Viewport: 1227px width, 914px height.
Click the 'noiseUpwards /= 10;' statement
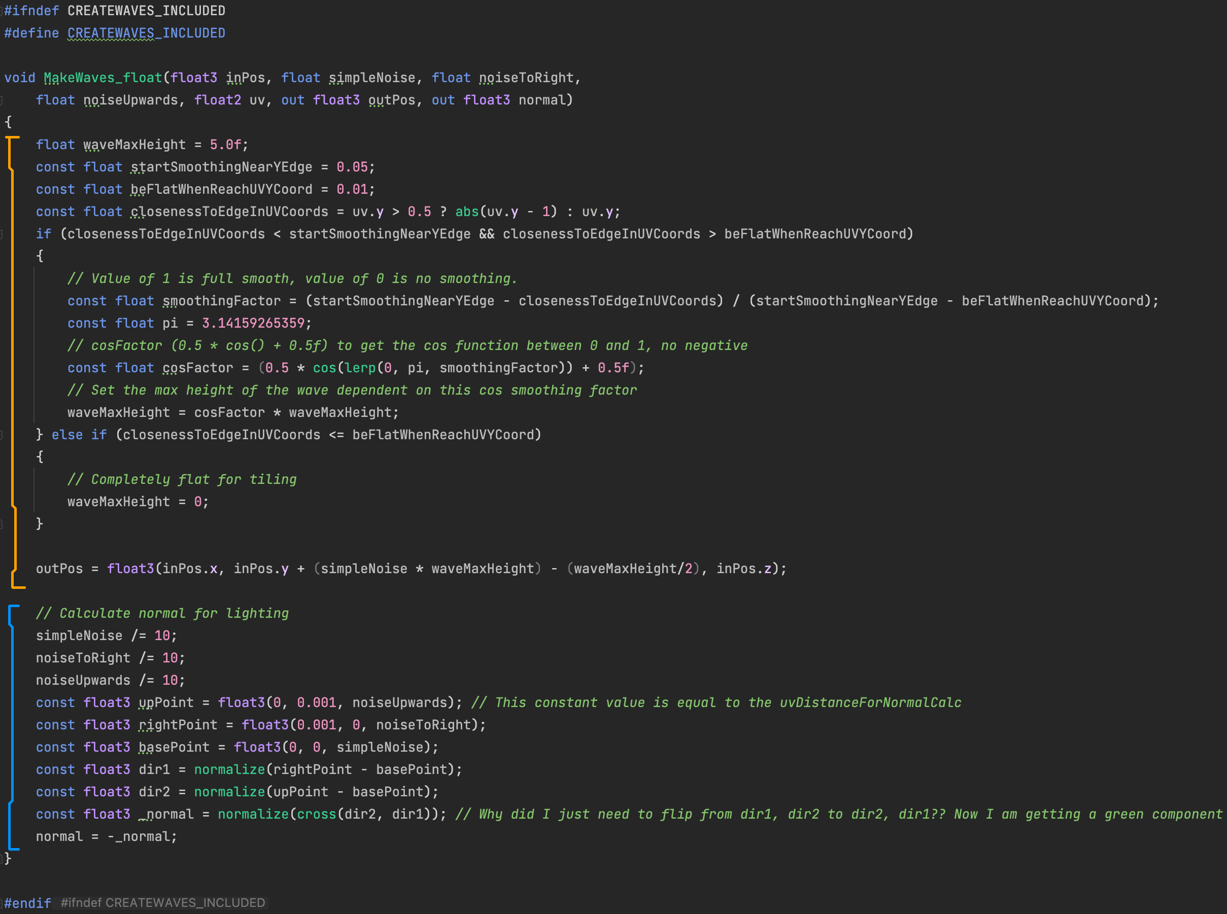111,681
